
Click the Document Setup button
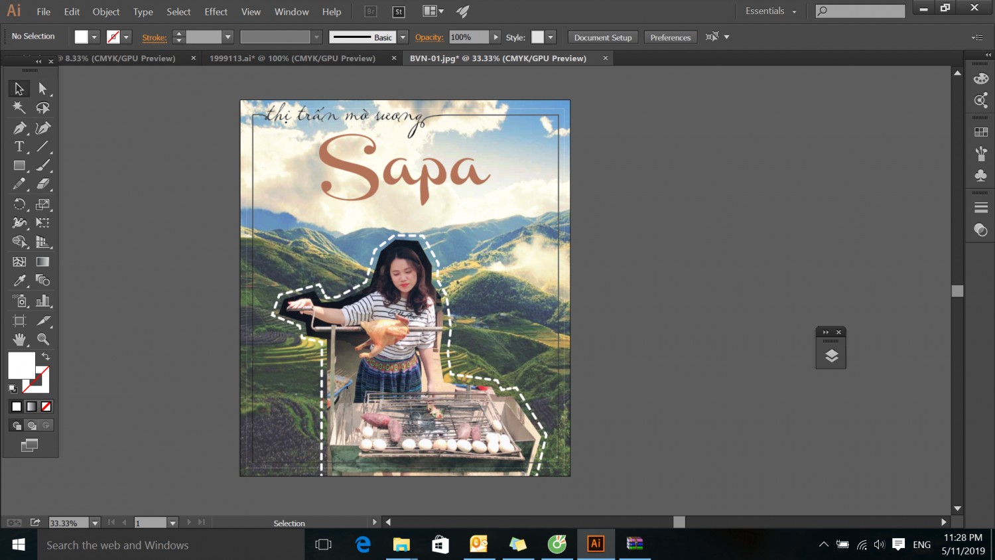pos(603,37)
